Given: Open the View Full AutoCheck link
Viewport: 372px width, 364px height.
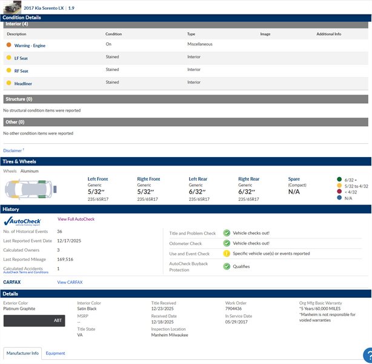Looking at the screenshot, I should [x=76, y=219].
